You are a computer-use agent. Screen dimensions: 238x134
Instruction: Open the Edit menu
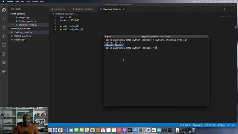[22, 1]
